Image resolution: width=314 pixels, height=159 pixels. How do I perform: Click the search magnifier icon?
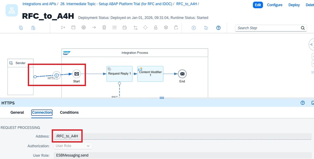[x=303, y=28]
